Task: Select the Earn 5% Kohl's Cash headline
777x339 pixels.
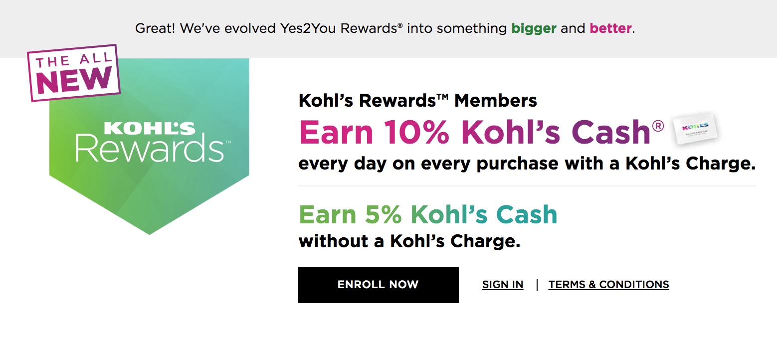Action: tap(428, 214)
